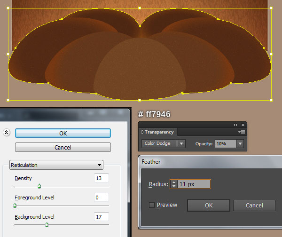Screen dimensions: 282x237
Task: Open the Transparency panel flyout menu
Action: coord(242,132)
